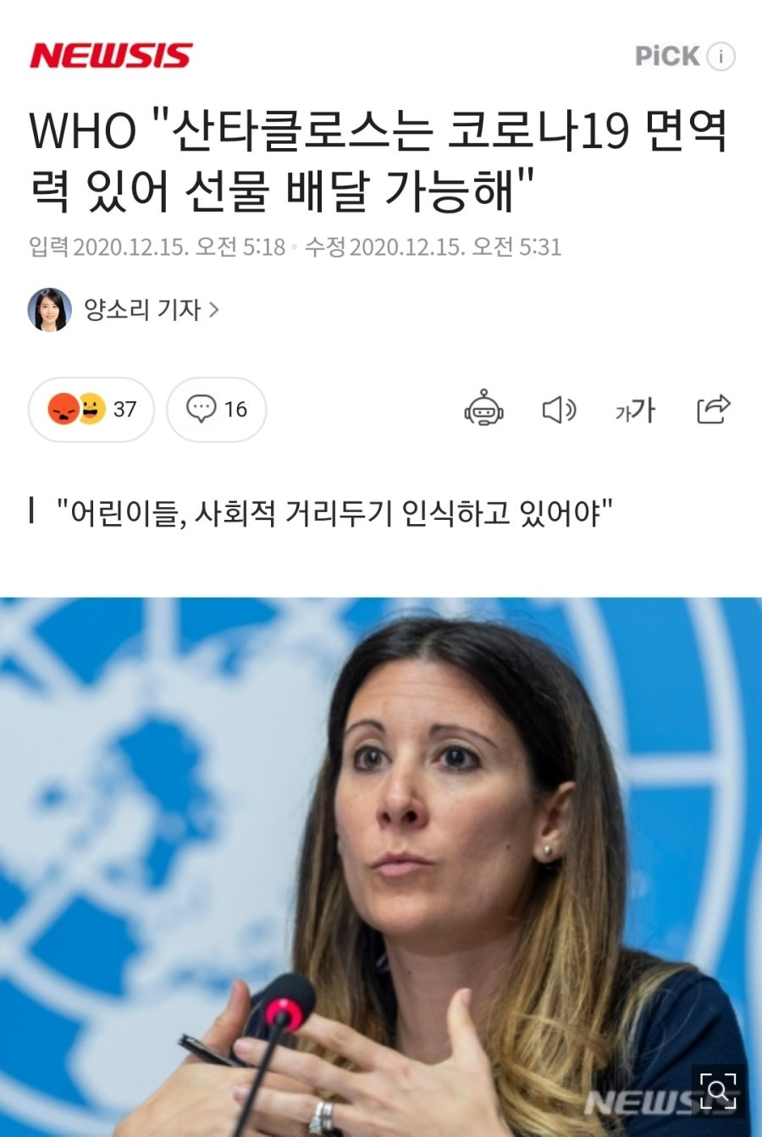Tap the 입력 2020.12.15 timestamp
Image resolution: width=762 pixels, height=1137 pixels.
[157, 247]
